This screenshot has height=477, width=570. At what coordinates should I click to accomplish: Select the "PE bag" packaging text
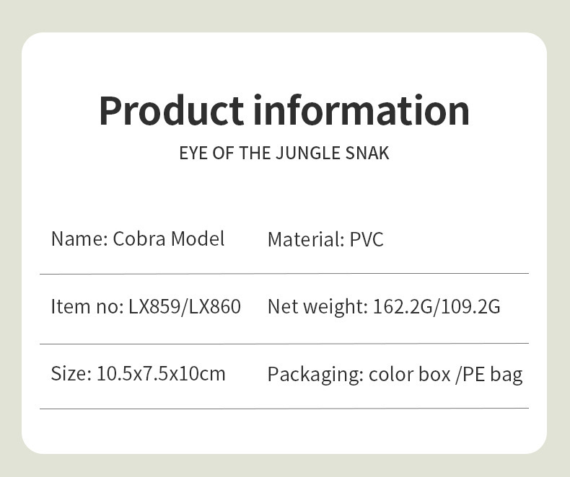pos(494,375)
